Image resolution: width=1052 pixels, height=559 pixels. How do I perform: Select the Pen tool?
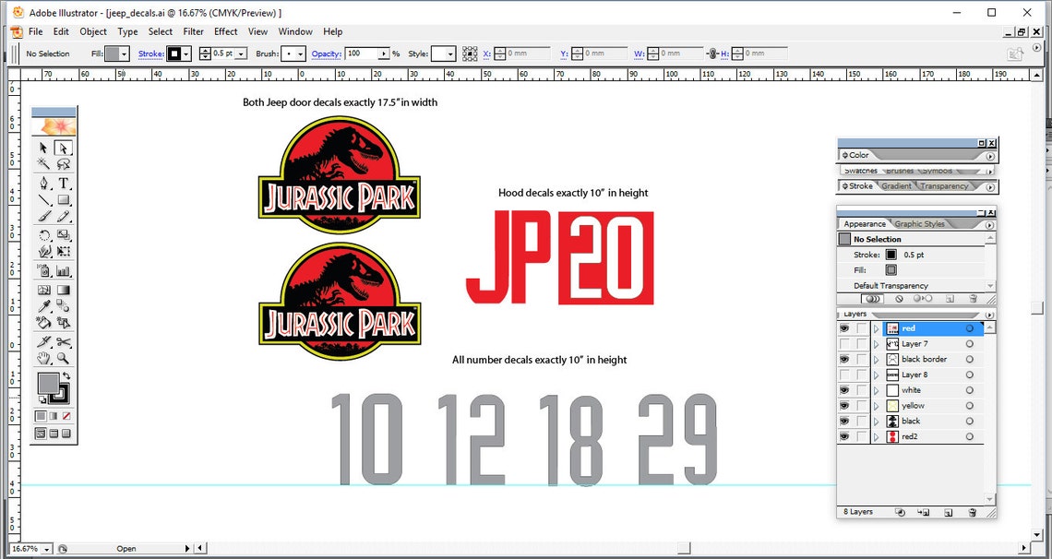click(x=42, y=184)
